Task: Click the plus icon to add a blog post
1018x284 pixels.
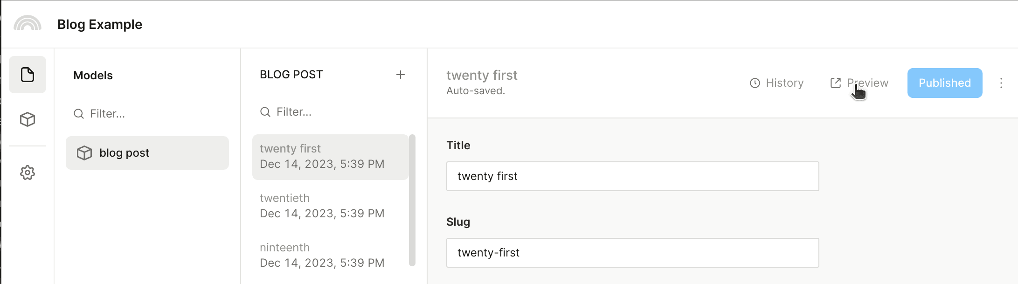Action: (x=400, y=75)
